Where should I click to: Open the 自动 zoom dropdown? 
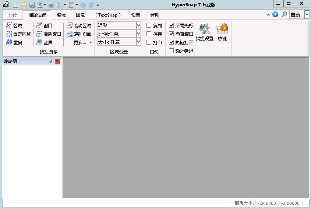click(x=307, y=15)
